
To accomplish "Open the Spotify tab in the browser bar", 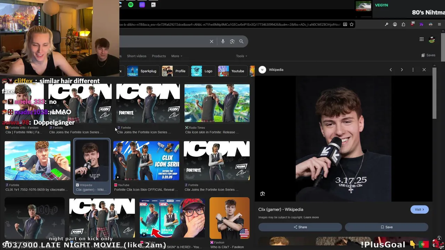I will pyautogui.click(x=131, y=5).
